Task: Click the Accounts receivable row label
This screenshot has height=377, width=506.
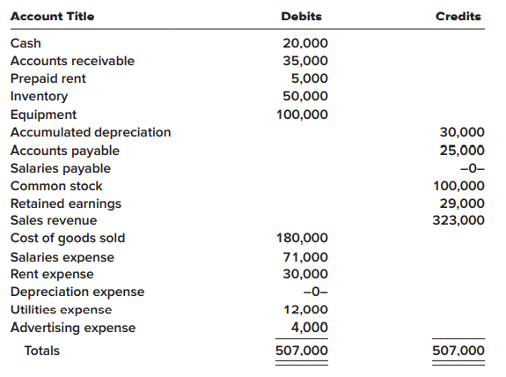Action: 72,61
